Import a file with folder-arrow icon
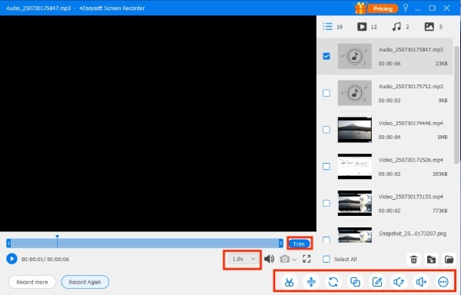Screen dimensions: 461x295 [431, 260]
